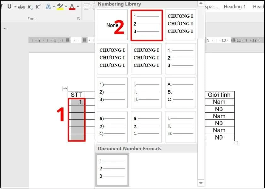
Task: Select None in the Numbering Library
Action: pos(112,25)
